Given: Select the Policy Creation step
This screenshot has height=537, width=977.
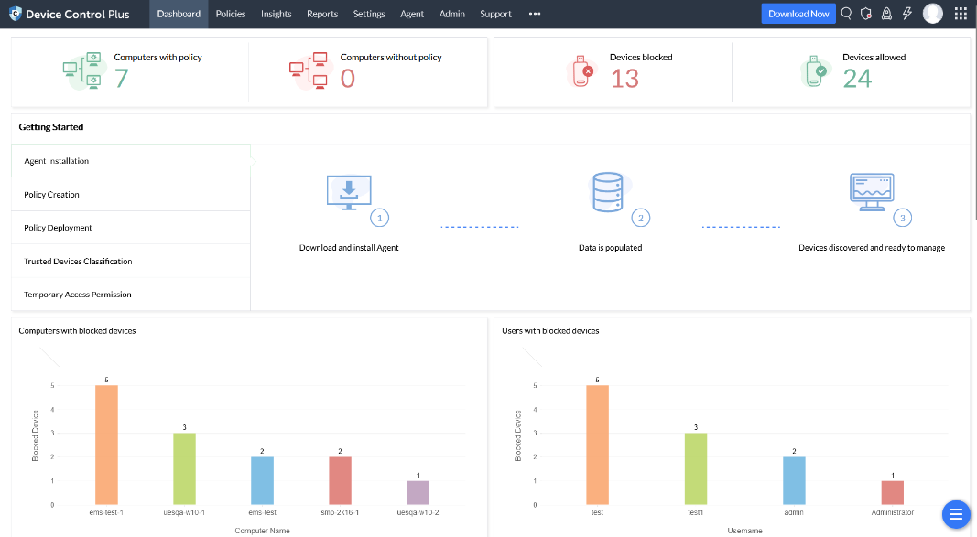Looking at the screenshot, I should click(x=131, y=195).
